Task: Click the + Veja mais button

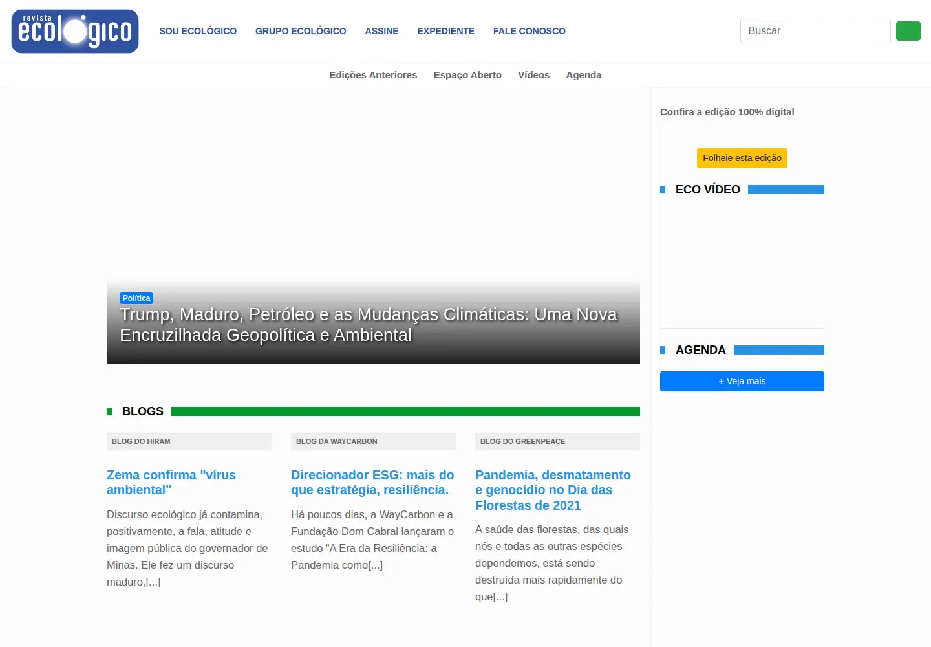Action: (742, 381)
